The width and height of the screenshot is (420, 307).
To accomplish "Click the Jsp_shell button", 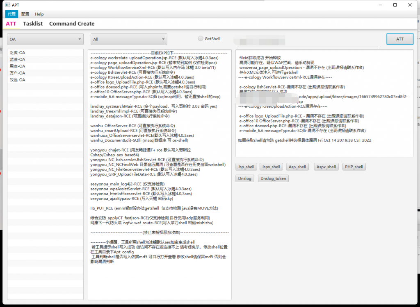I will click(246, 167).
